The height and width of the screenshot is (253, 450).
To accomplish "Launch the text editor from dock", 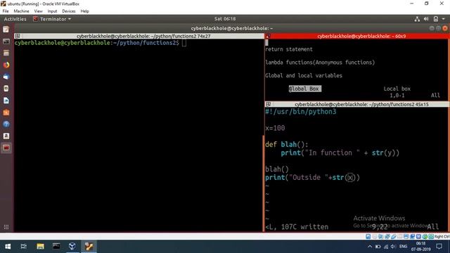I will pyautogui.click(x=6, y=30).
